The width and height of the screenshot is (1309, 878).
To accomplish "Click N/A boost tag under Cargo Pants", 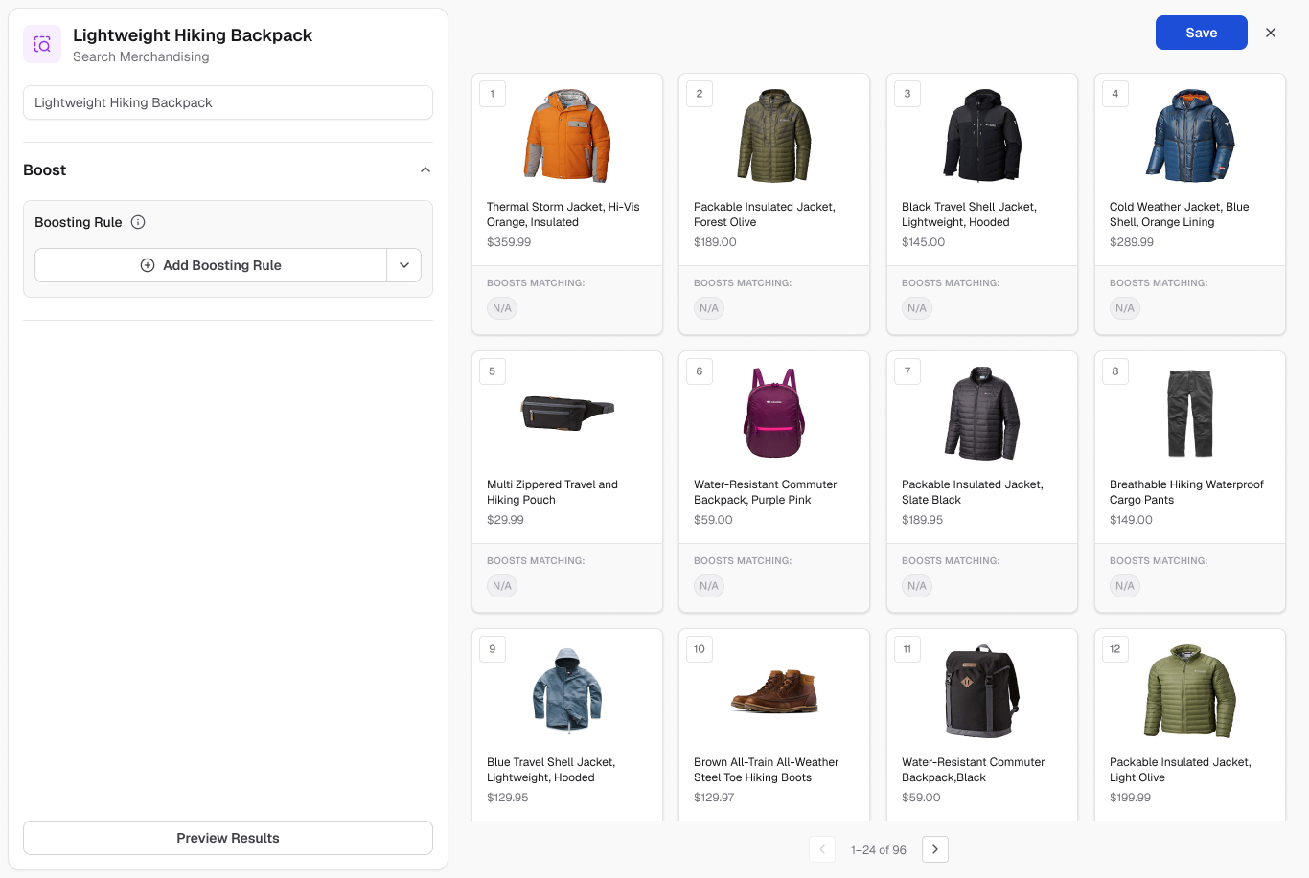I will (x=1125, y=586).
